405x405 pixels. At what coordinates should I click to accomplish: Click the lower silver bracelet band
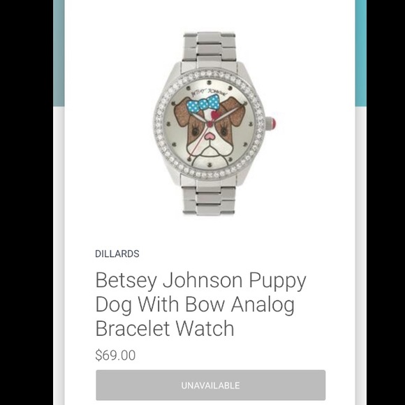(209, 198)
